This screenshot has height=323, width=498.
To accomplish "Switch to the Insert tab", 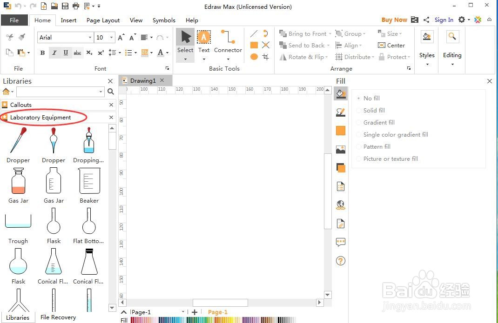I will (68, 20).
